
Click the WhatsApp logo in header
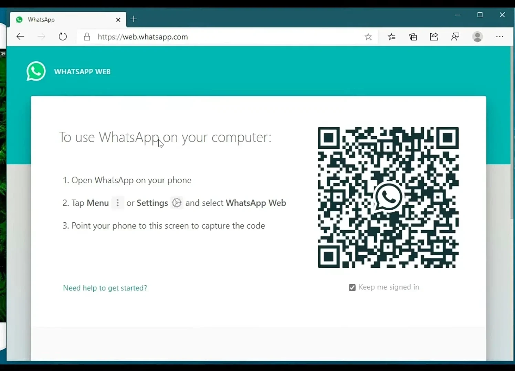[36, 71]
